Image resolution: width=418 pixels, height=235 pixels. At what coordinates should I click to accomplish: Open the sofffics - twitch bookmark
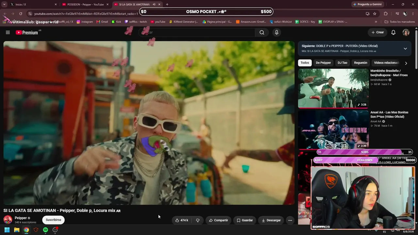tap(136, 22)
